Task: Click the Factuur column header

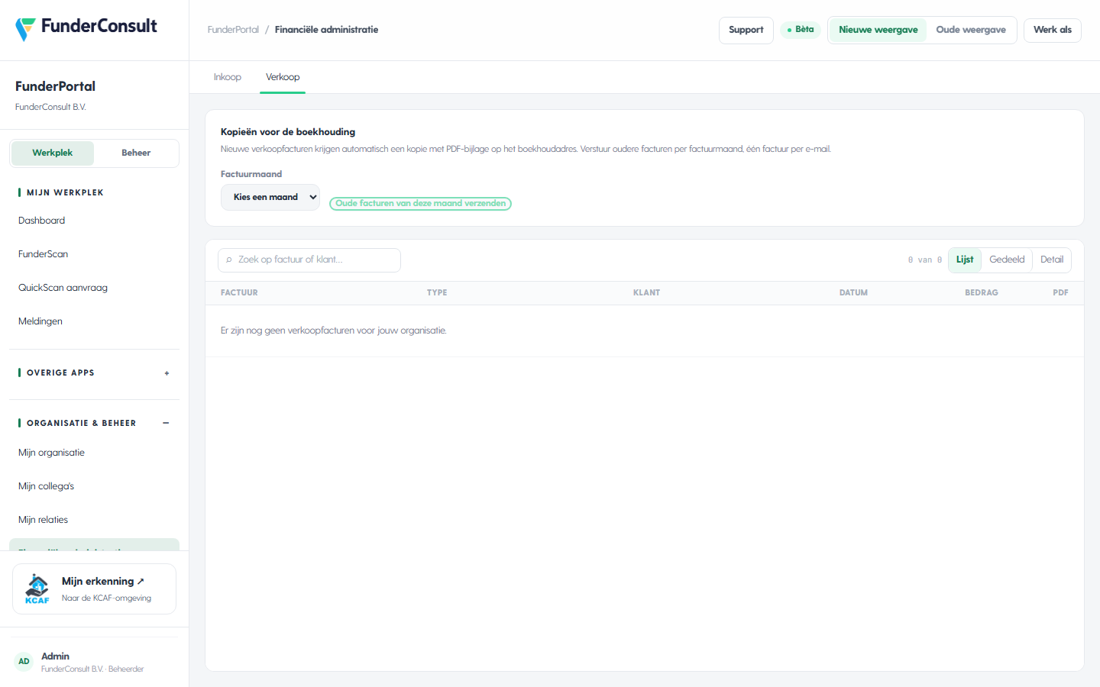Action: (x=239, y=293)
